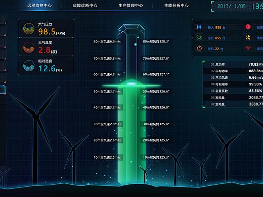Click the 30m层风速2.8m/s label
Image resolution: width=263 pixels, height=197 pixels.
pos(107,124)
